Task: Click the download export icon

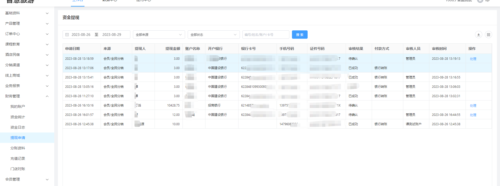Action: pos(478,35)
